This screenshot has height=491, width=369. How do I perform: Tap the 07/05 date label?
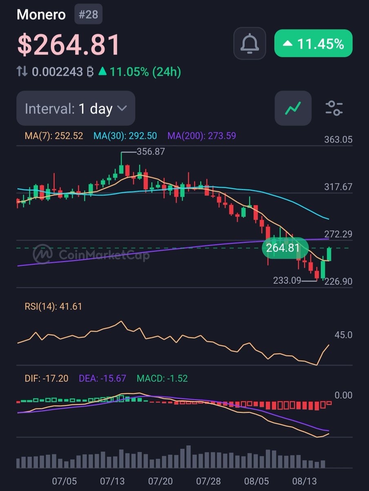(64, 481)
